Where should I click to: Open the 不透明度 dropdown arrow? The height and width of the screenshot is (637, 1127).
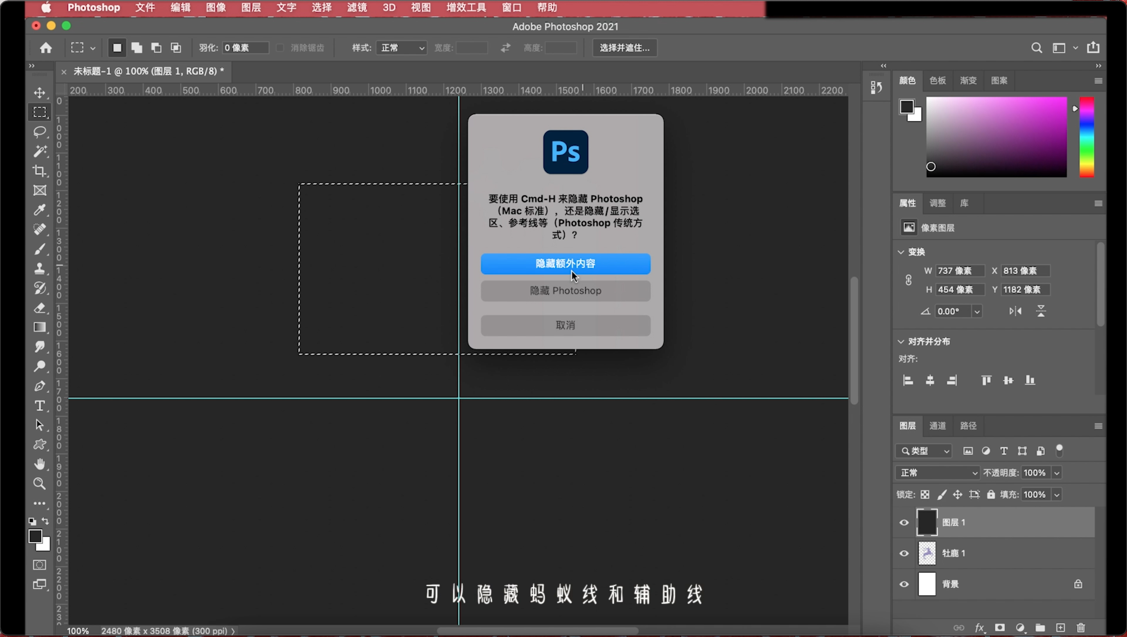1057,473
